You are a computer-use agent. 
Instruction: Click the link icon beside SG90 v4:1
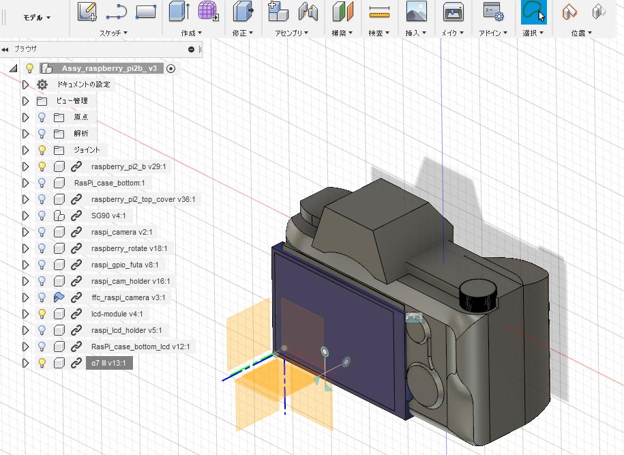point(76,216)
